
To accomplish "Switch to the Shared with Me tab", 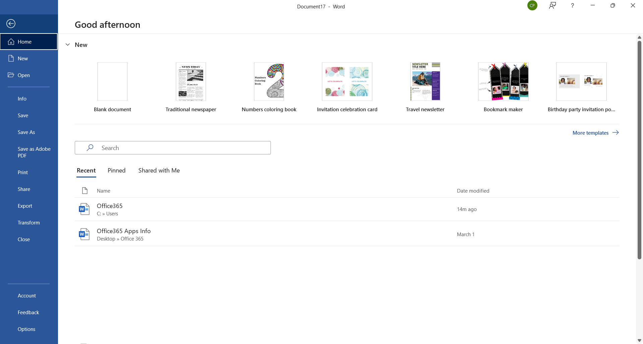I will click(x=159, y=170).
